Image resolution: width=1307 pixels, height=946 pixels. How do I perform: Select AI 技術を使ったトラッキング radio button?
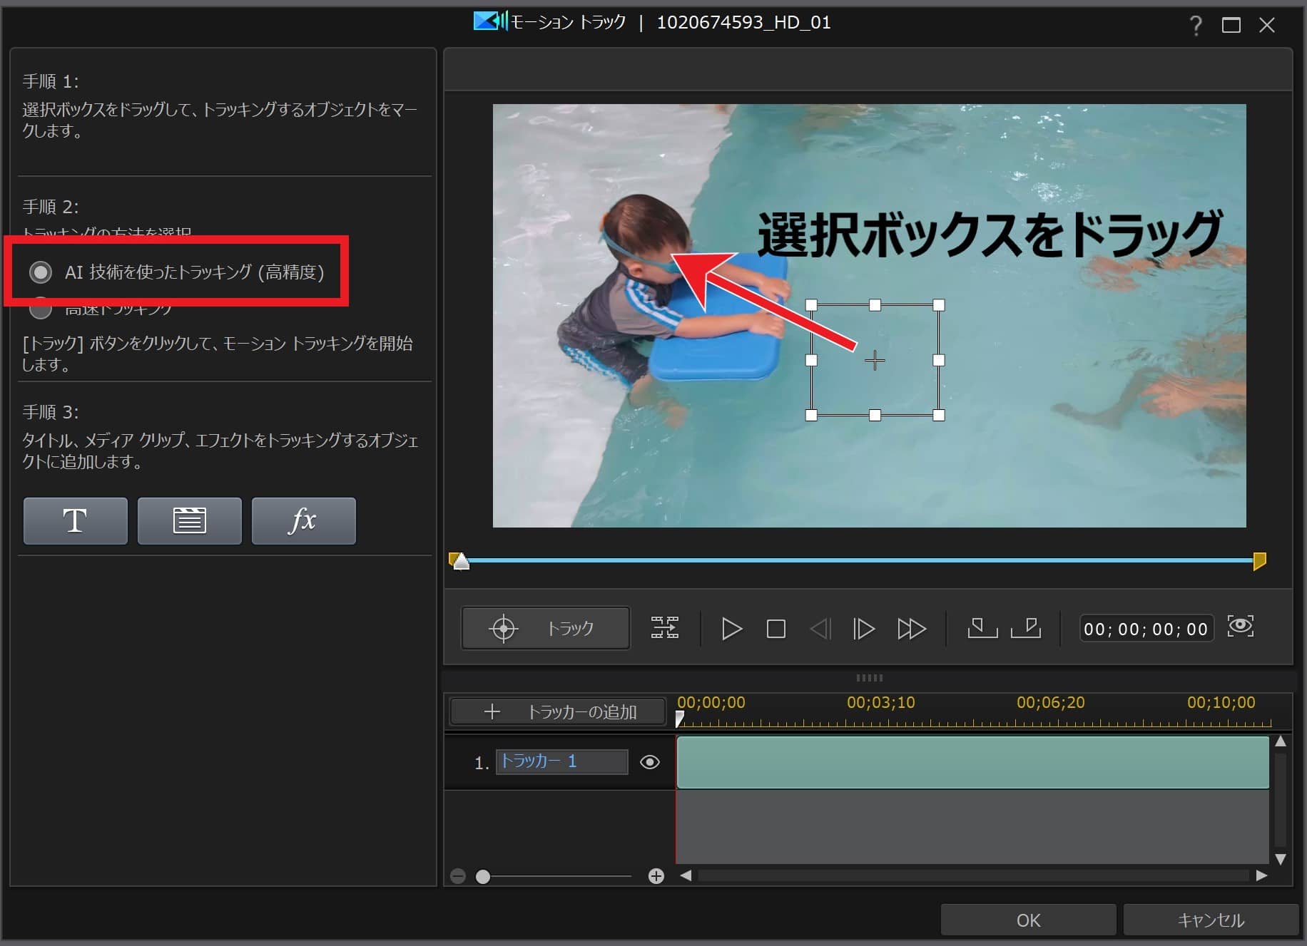41,272
